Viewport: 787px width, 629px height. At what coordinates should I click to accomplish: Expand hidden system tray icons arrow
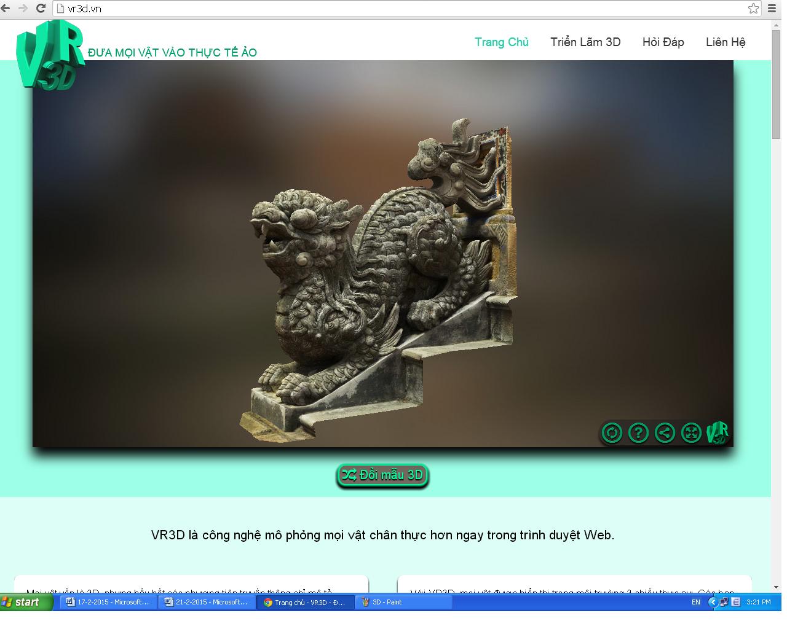713,602
